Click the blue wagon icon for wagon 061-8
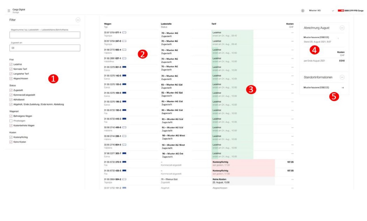367x221 pixels. (124, 67)
